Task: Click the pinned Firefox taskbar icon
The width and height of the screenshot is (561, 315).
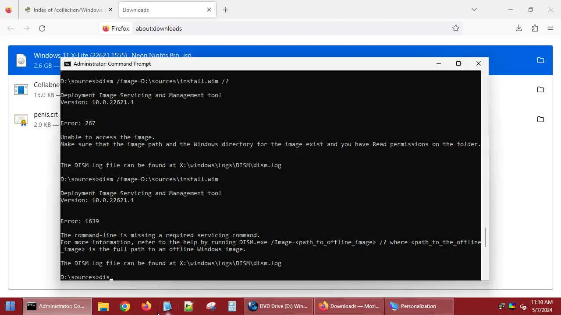Action: point(146,306)
